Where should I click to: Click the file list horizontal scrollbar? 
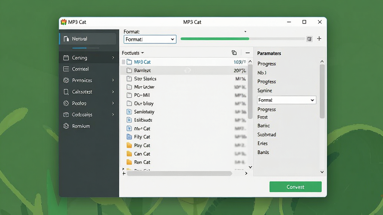(180, 173)
